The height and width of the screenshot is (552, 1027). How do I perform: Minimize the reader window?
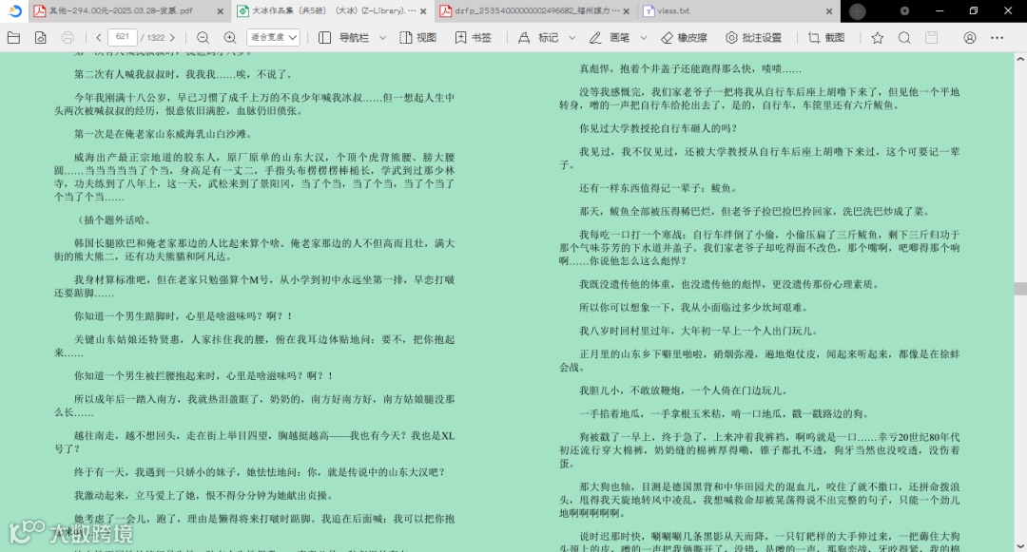[x=940, y=11]
